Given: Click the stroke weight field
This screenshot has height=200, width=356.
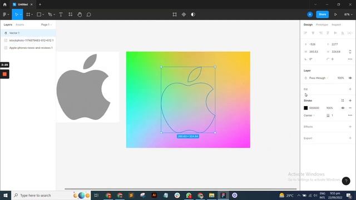Looking at the screenshot, I should (333, 116).
